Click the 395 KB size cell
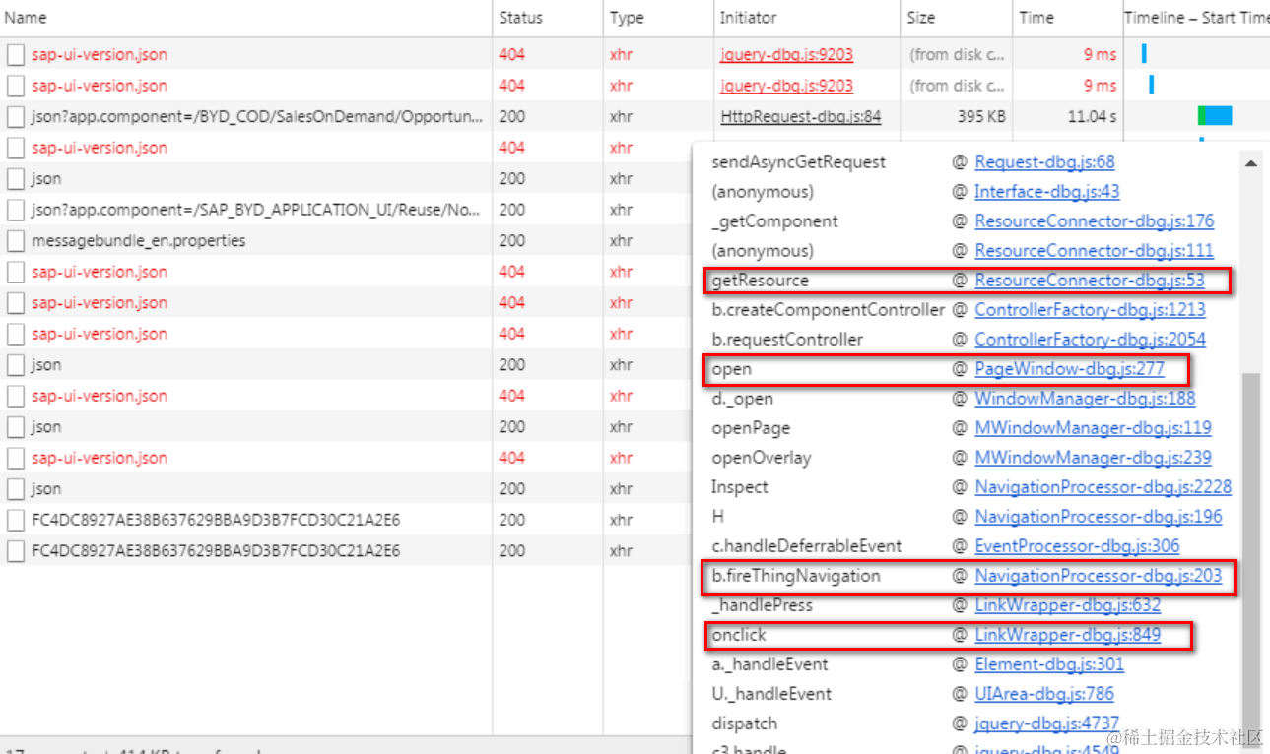 pyautogui.click(x=981, y=117)
